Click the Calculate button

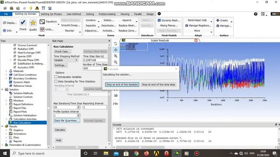(x=60, y=130)
